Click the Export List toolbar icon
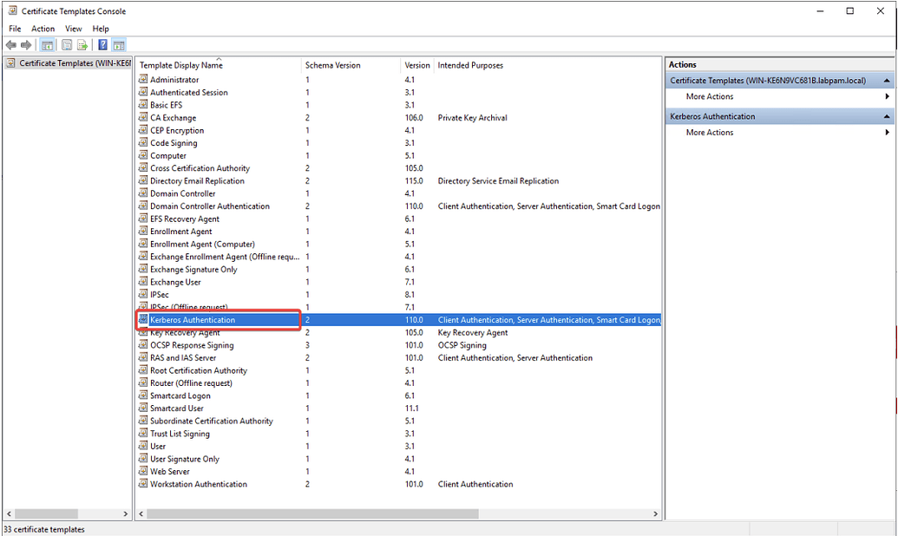The width and height of the screenshot is (898, 536). [x=81, y=45]
